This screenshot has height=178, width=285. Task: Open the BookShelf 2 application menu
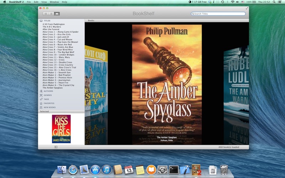[16, 2]
